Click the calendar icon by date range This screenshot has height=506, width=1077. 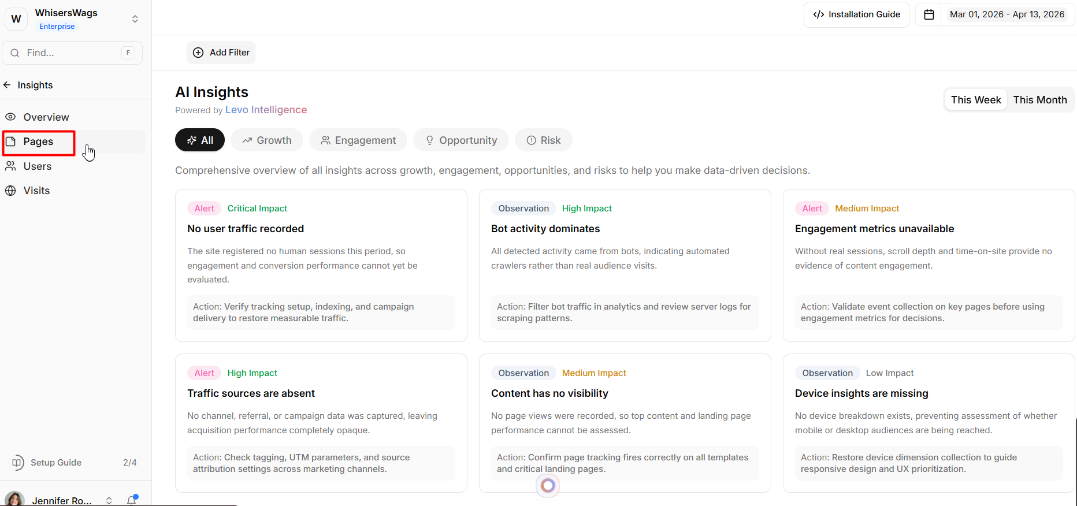click(x=929, y=14)
